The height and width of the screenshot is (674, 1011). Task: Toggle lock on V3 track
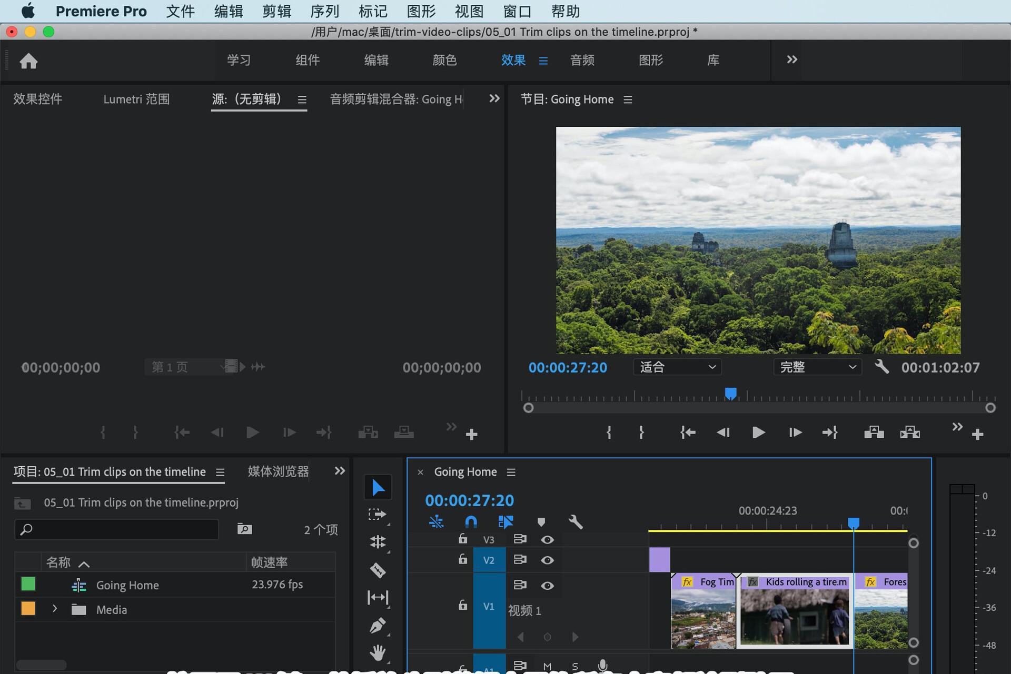[x=462, y=539]
